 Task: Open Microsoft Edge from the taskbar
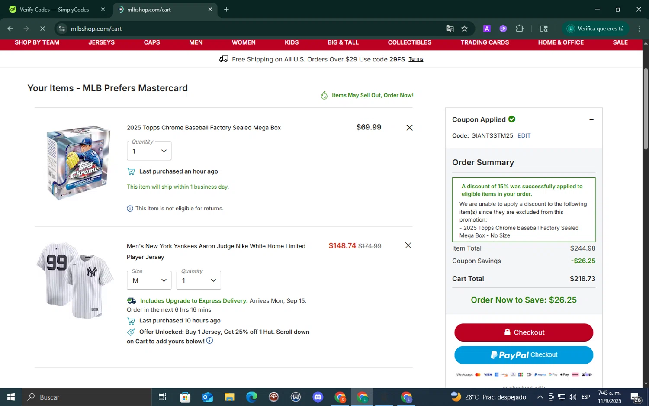[251, 397]
